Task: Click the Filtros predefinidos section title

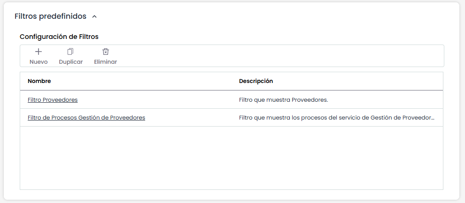Action: [x=50, y=16]
